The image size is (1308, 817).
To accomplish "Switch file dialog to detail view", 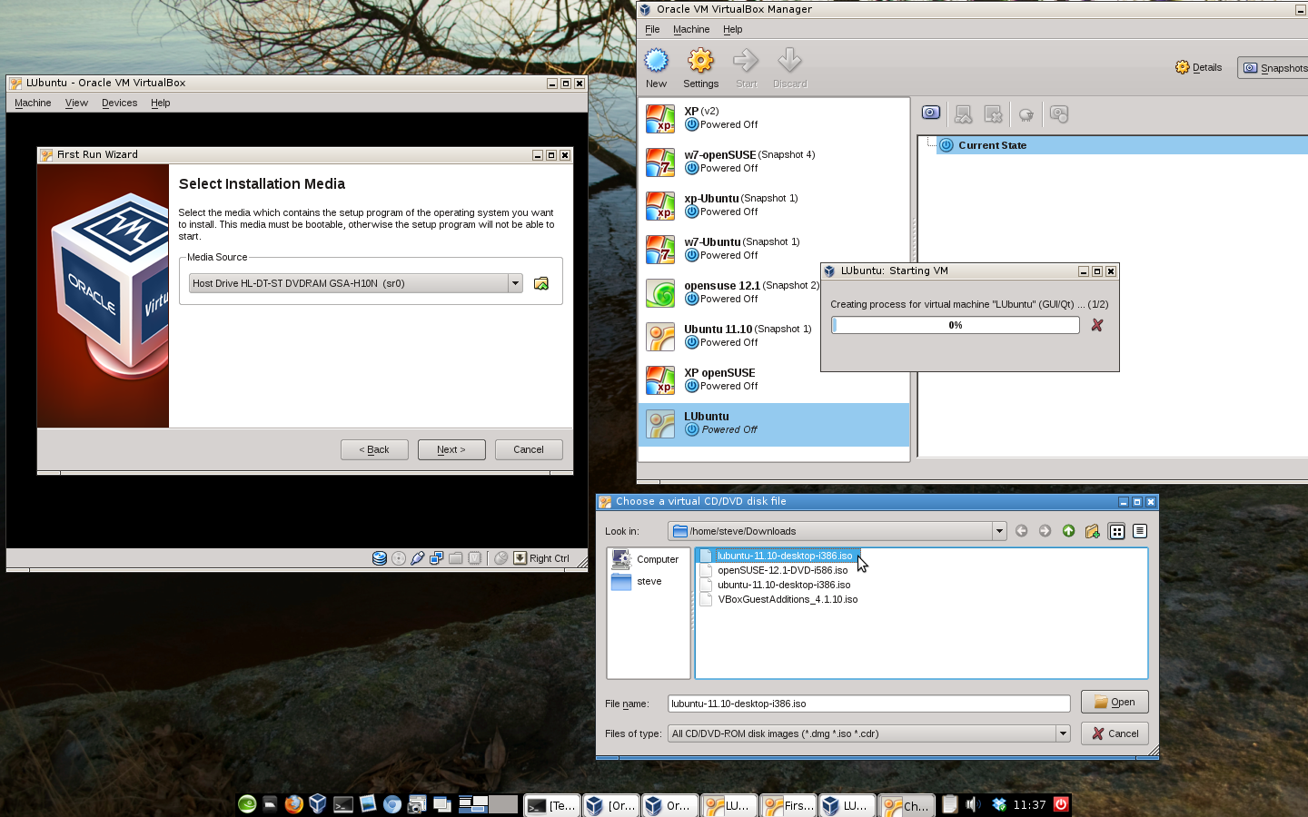I will click(x=1140, y=531).
